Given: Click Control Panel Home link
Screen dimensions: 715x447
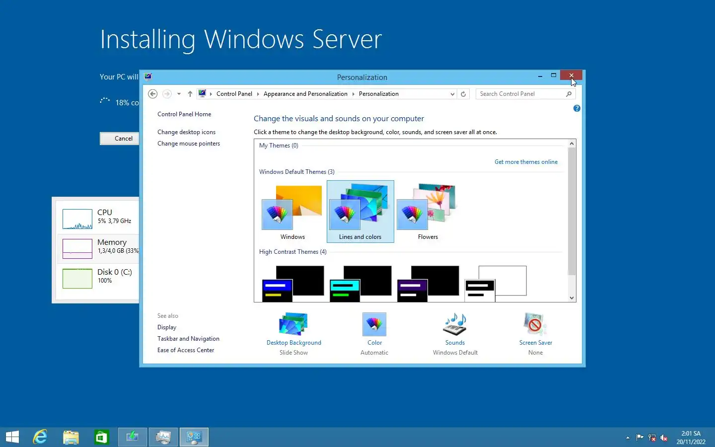Looking at the screenshot, I should click(x=184, y=114).
